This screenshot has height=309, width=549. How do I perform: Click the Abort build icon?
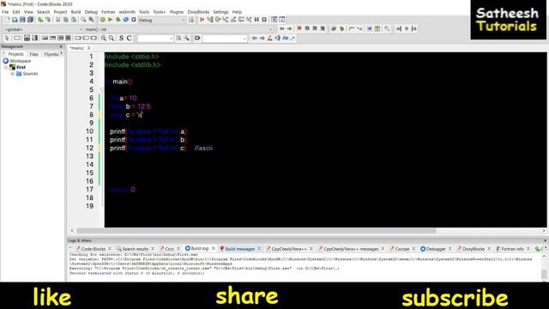(134, 20)
